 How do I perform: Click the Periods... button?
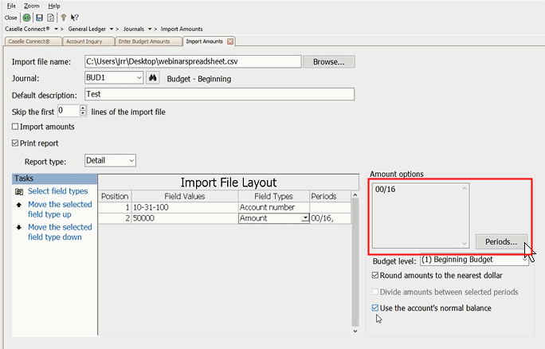click(x=501, y=241)
